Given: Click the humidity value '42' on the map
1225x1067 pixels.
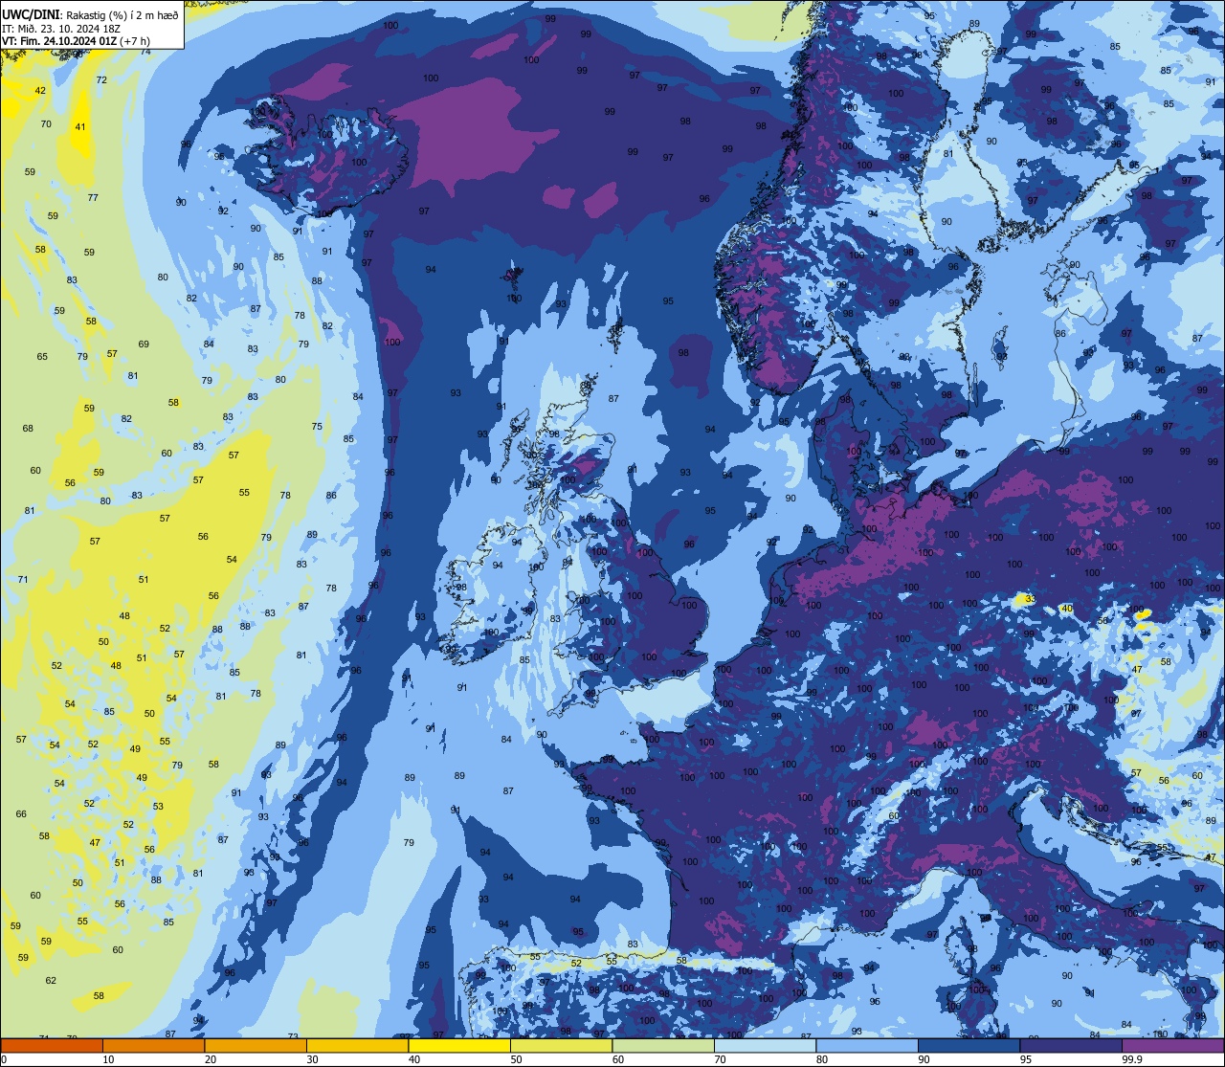Looking at the screenshot, I should 40,91.
